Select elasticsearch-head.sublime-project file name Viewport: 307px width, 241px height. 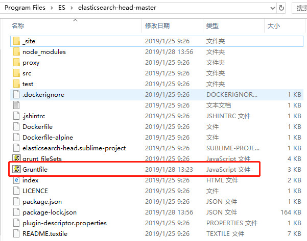(x=74, y=148)
